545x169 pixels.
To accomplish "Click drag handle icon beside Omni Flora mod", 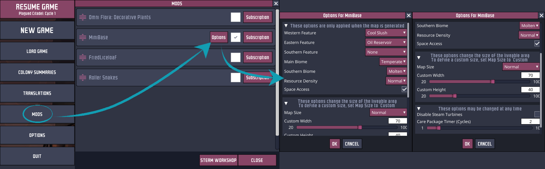I will coord(83,17).
